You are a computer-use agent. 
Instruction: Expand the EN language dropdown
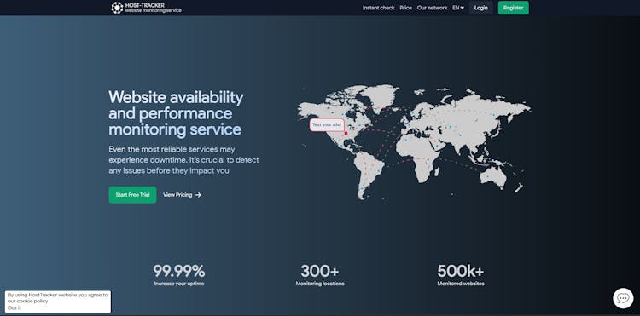458,8
